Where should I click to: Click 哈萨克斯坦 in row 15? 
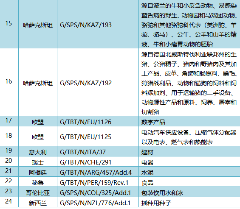pyautogui.click(x=38, y=25)
